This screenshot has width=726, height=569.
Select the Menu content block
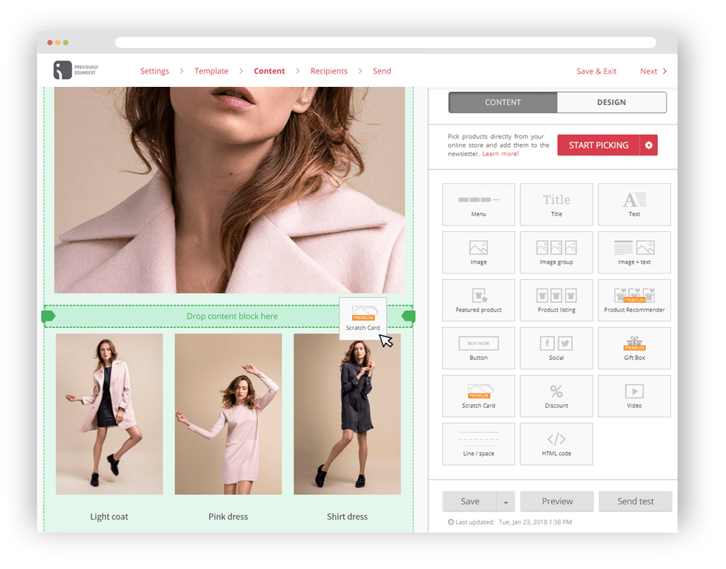click(478, 204)
